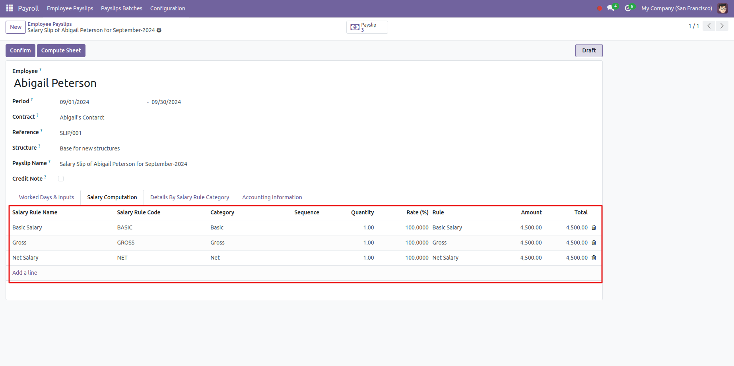Go to the next record arrow

point(722,26)
